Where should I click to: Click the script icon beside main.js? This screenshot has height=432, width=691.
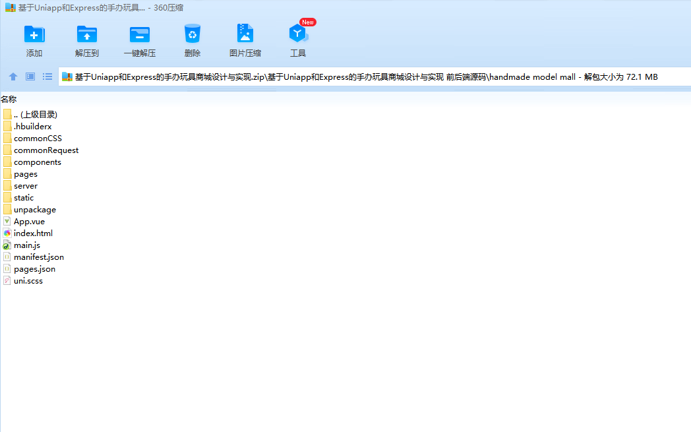click(x=7, y=245)
